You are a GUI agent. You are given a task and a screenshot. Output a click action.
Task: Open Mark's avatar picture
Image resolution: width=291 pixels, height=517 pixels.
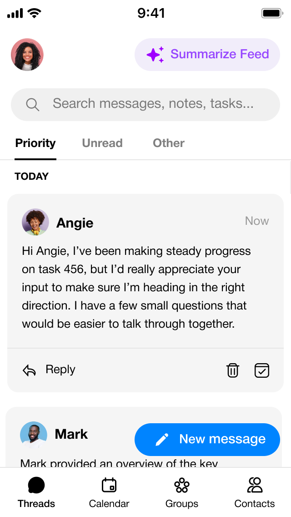34,435
